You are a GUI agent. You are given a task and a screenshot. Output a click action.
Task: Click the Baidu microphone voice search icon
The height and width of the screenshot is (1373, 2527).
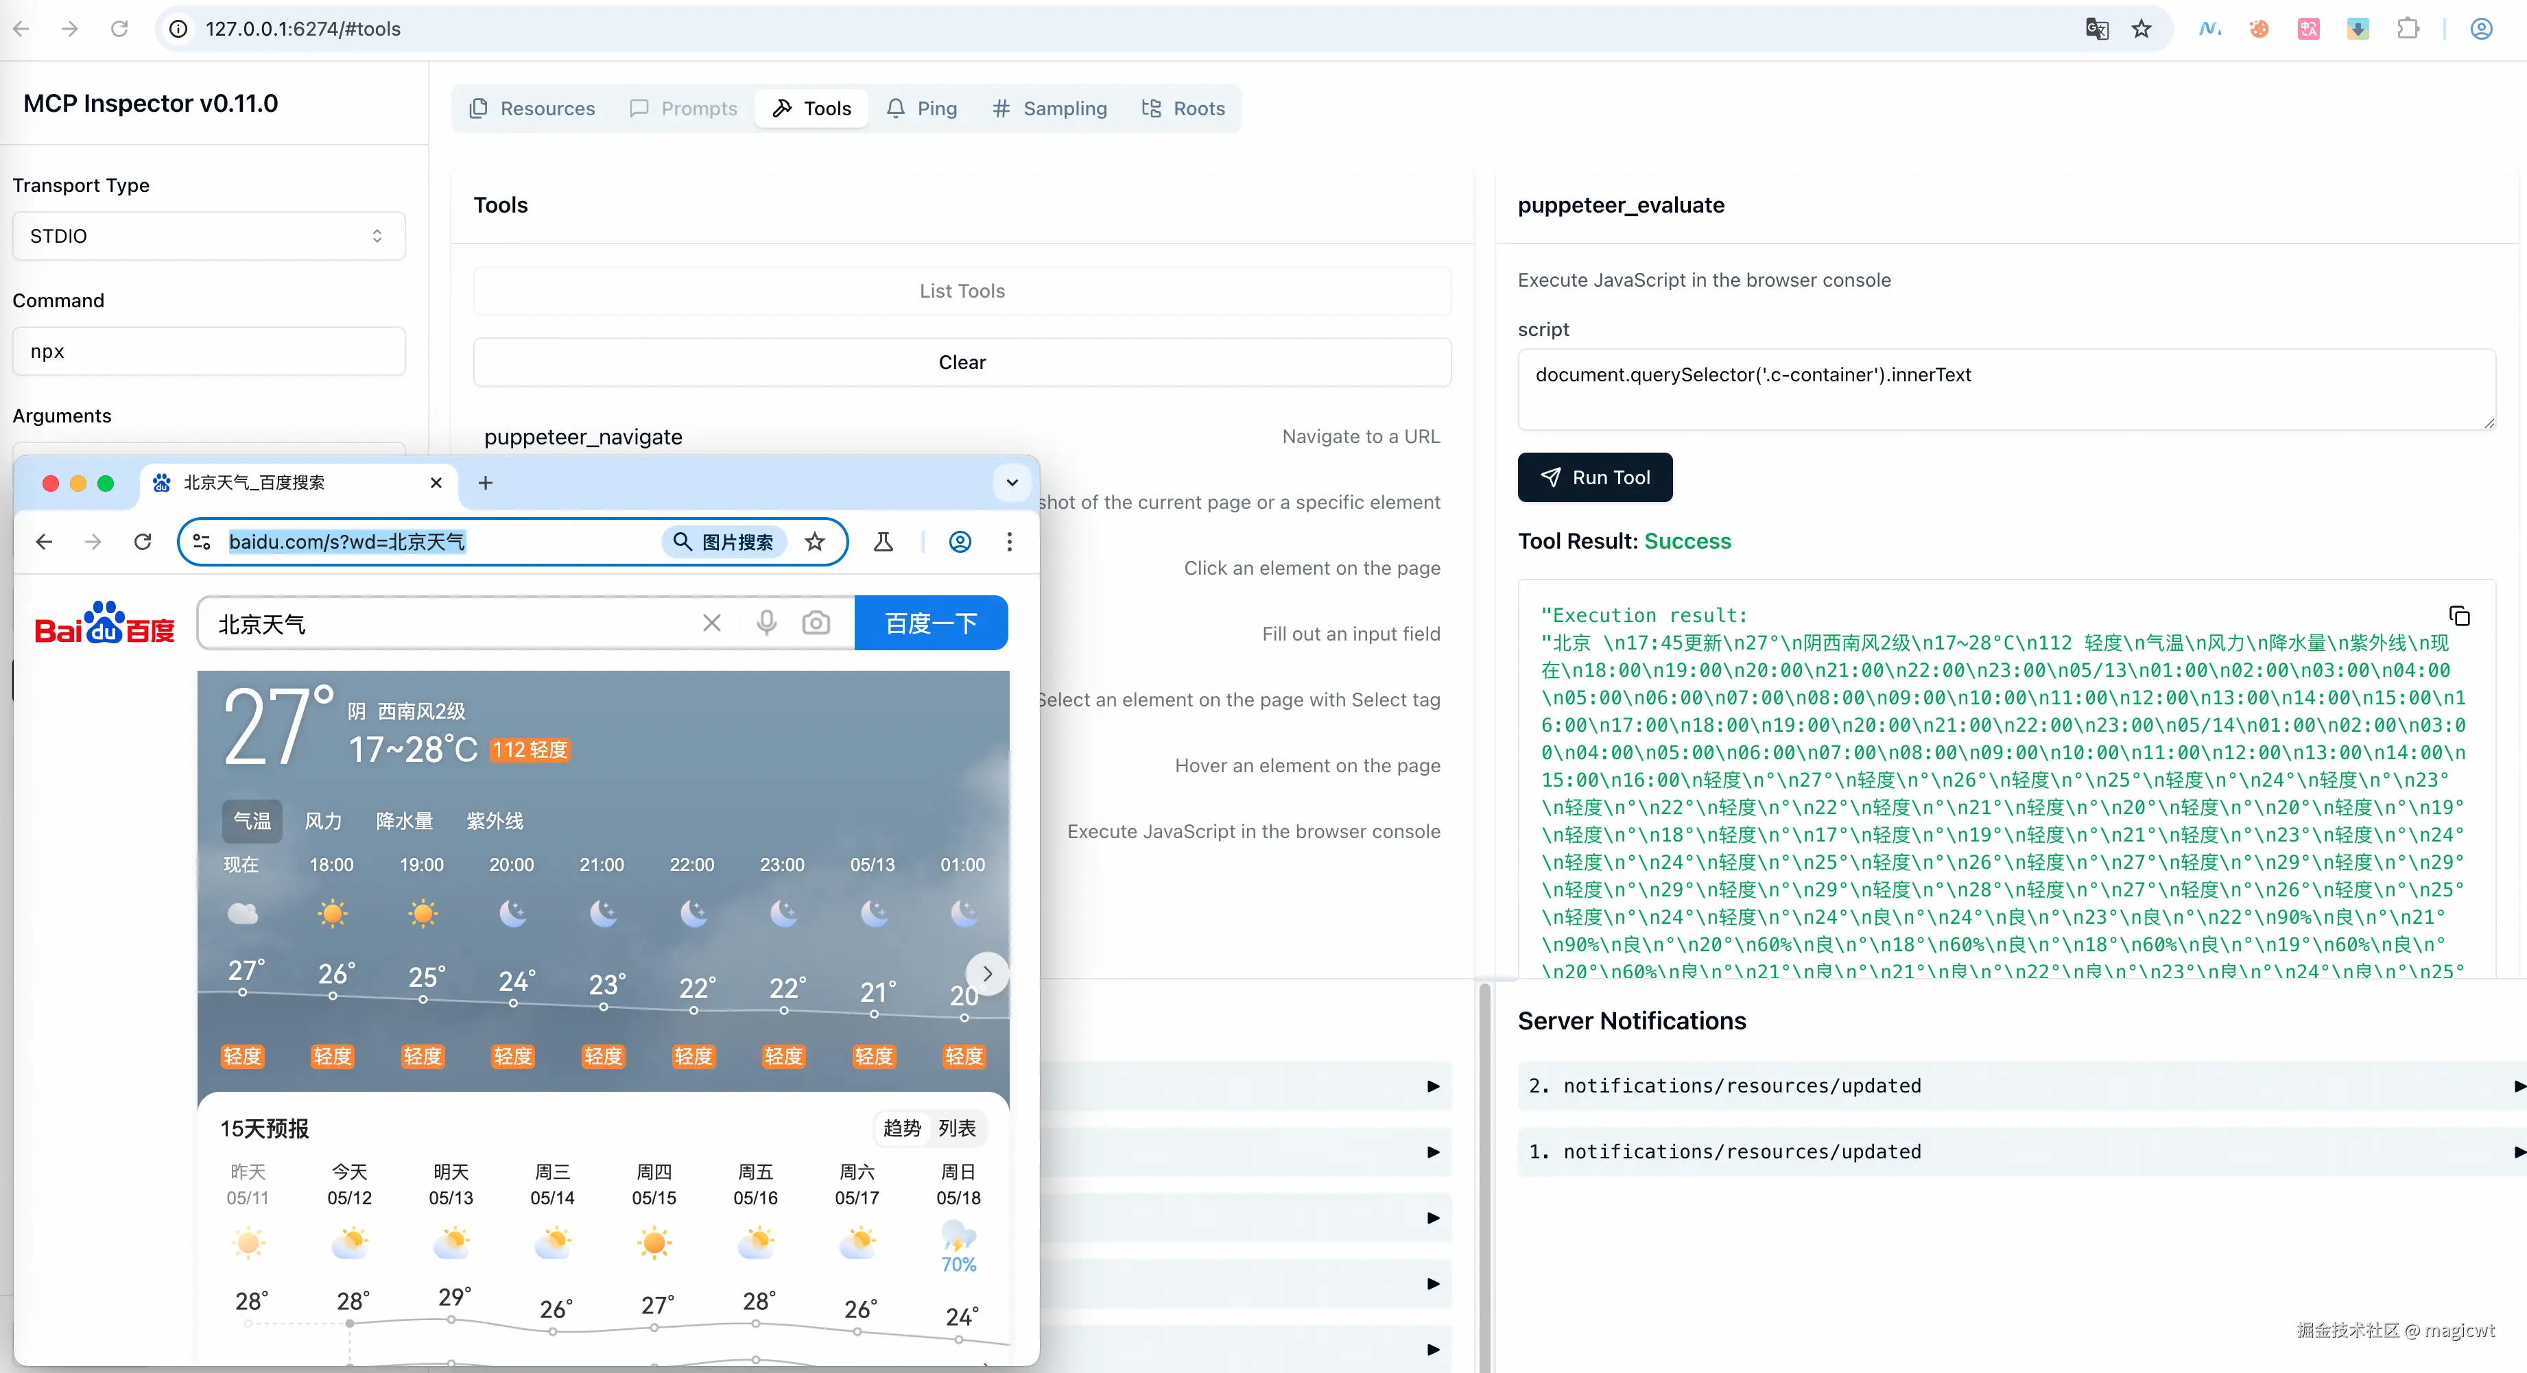click(x=766, y=623)
